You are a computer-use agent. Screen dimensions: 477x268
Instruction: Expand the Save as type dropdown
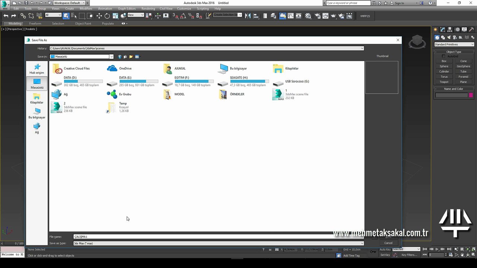coord(362,243)
